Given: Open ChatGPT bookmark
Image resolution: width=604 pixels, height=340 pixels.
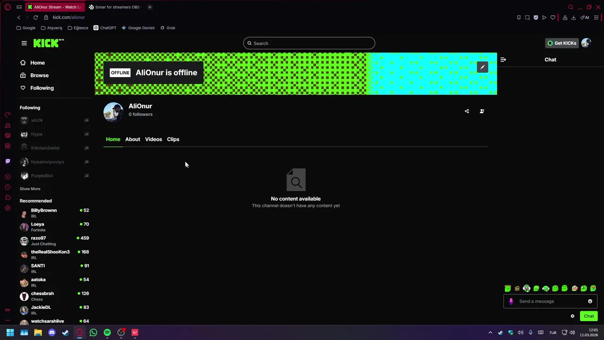Looking at the screenshot, I should [105, 28].
